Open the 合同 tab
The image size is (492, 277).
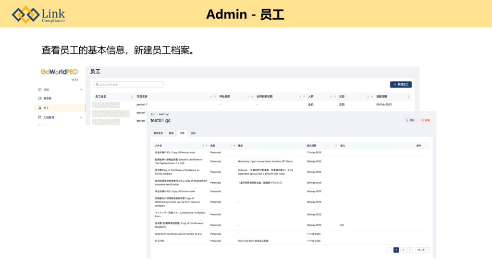coord(193,133)
